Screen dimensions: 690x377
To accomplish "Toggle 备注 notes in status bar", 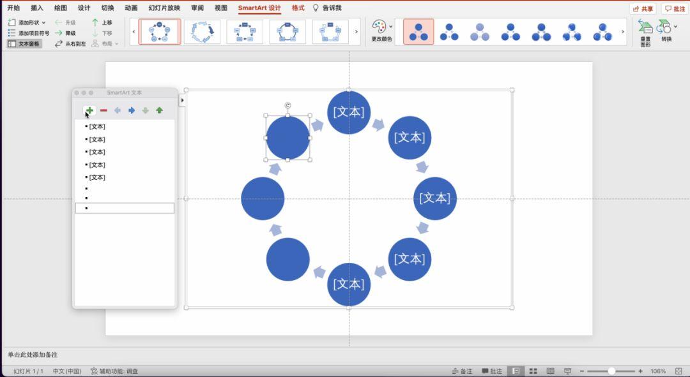I will tap(462, 371).
